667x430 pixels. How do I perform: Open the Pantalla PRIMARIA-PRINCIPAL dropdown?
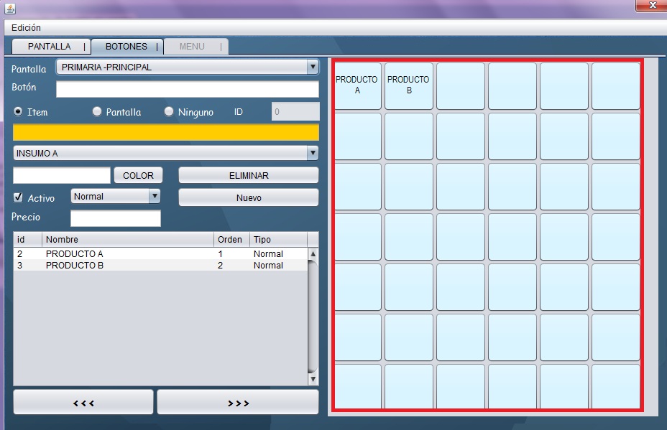pyautogui.click(x=187, y=67)
